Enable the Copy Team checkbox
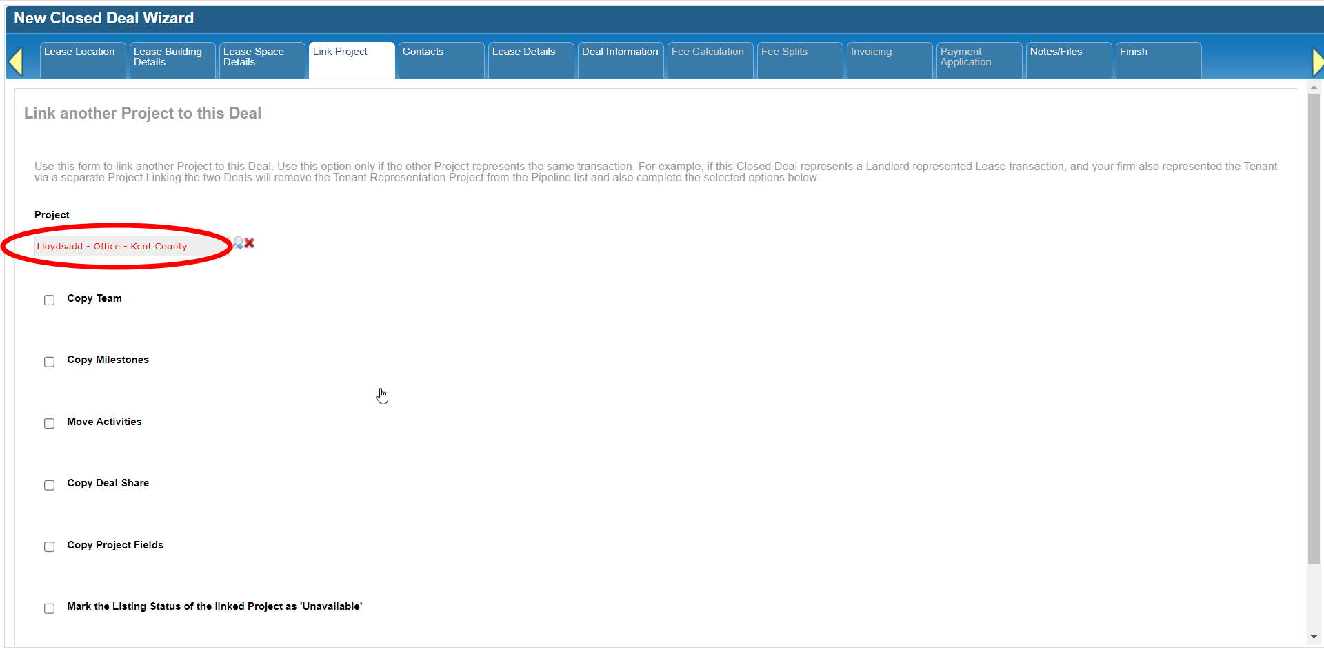 [x=50, y=300]
